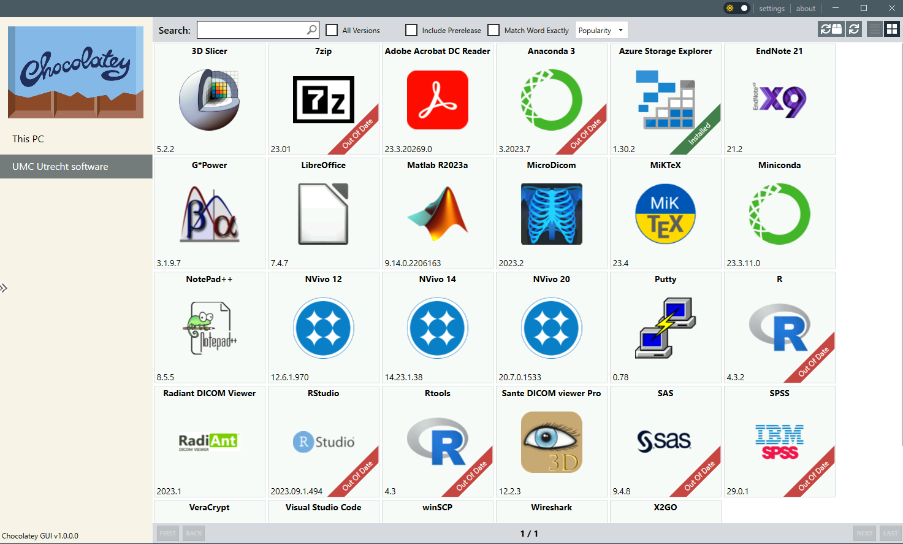The width and height of the screenshot is (903, 544).
Task: Select the MicroDicom ribcage icon
Action: pos(552,214)
